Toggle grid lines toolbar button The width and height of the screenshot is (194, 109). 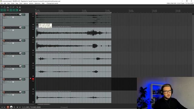[14, 10]
